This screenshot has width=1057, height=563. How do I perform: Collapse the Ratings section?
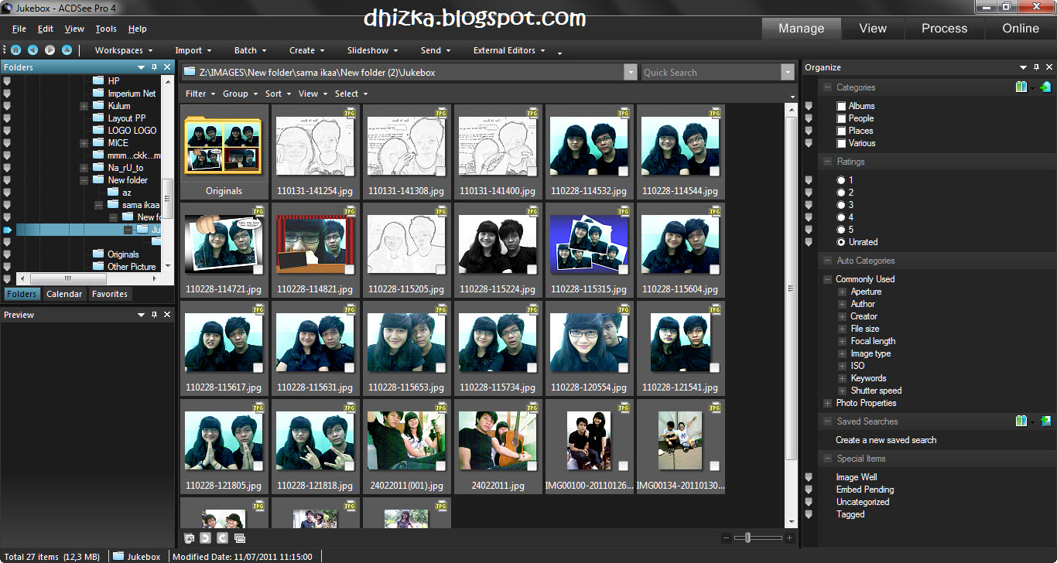pyautogui.click(x=828, y=162)
